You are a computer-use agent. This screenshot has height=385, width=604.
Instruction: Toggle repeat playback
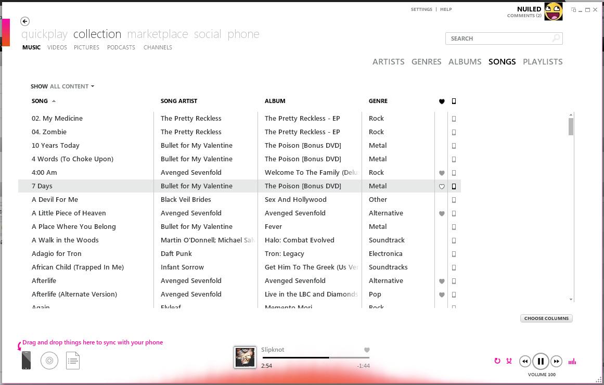tap(497, 361)
